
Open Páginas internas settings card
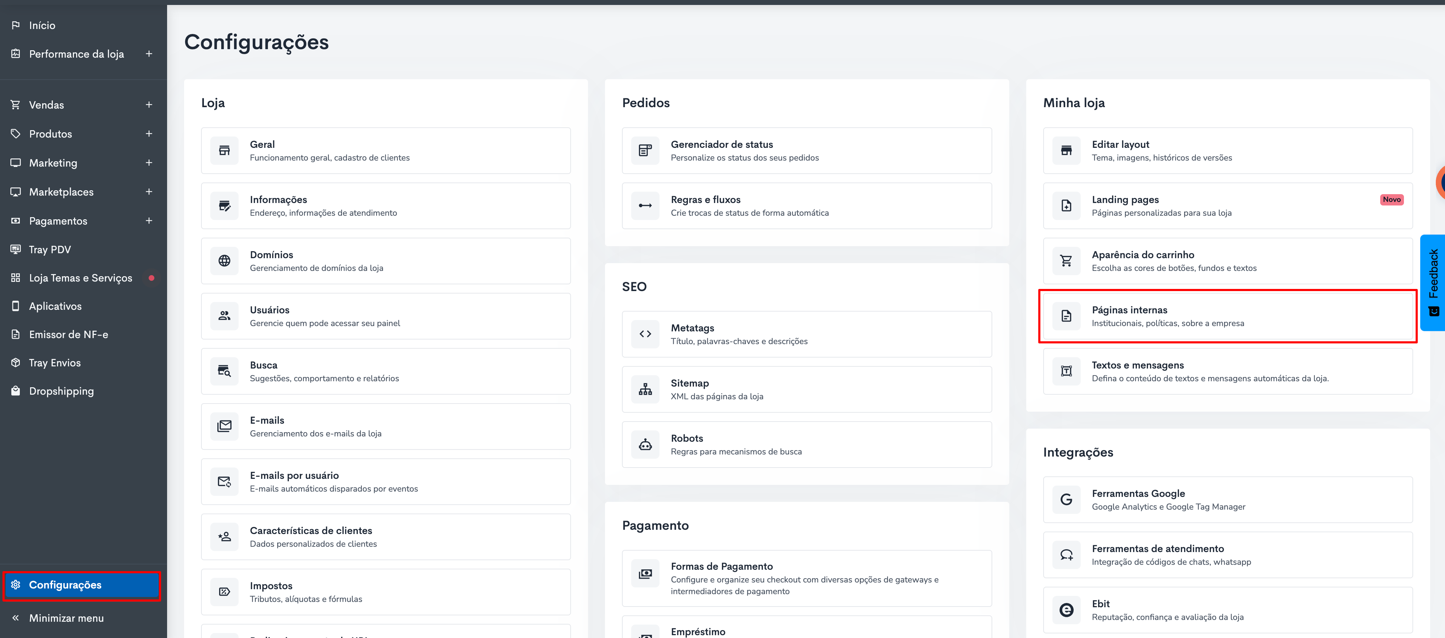[x=1227, y=316]
